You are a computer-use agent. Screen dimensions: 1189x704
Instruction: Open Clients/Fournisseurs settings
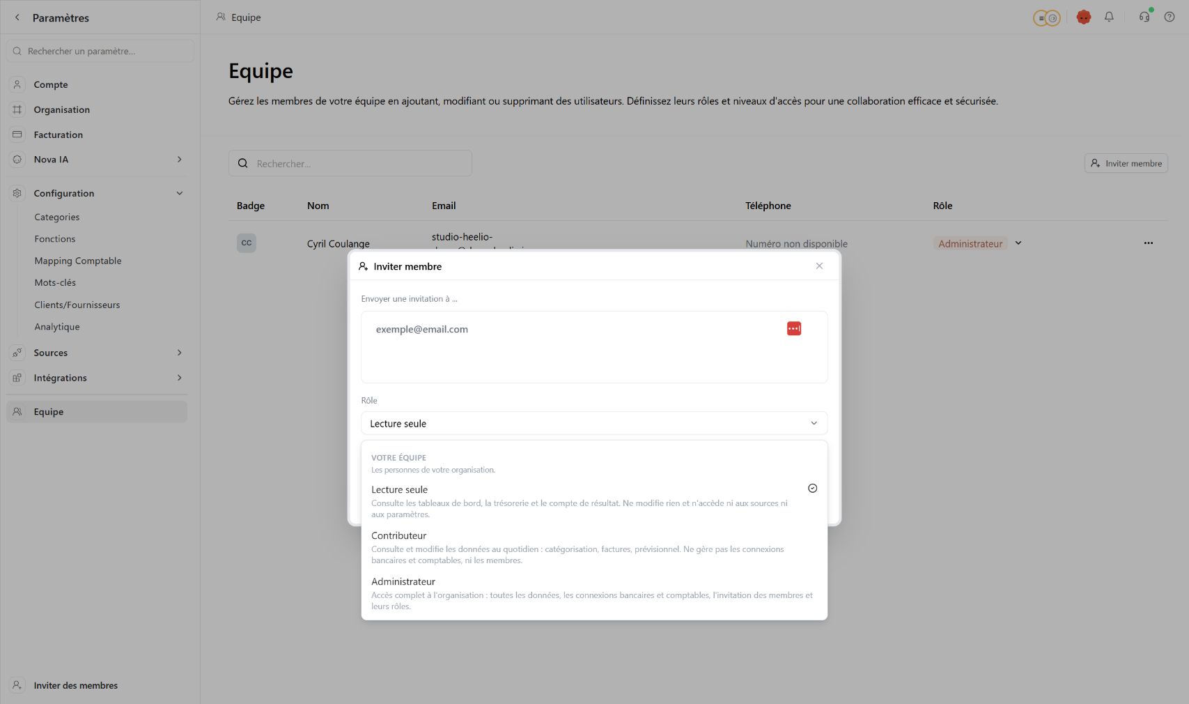point(77,305)
